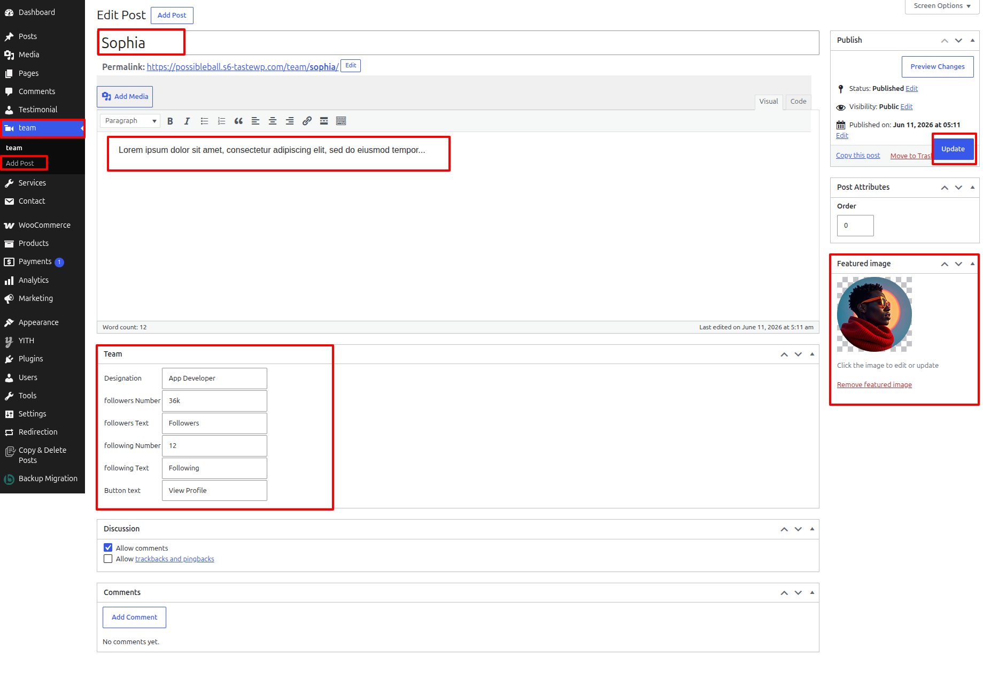This screenshot has height=680, width=983.
Task: Click the featured image thumbnail
Action: (x=874, y=314)
